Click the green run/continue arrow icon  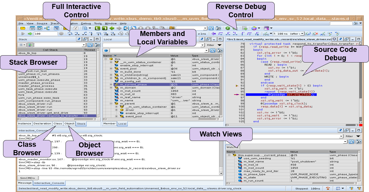pyautogui.click(x=30, y=34)
